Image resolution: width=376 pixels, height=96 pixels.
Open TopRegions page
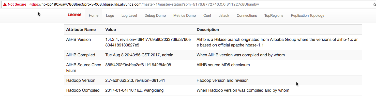coord(274,15)
